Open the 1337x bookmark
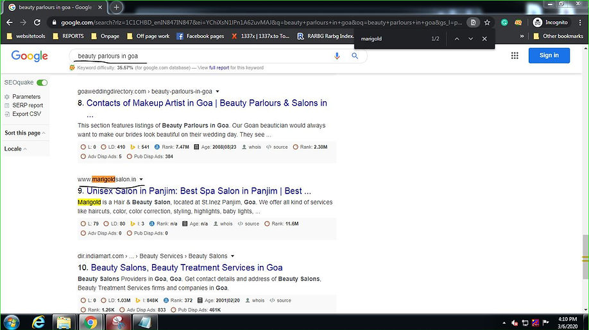Screen dimensions: 589x330 pyautogui.click(x=260, y=37)
